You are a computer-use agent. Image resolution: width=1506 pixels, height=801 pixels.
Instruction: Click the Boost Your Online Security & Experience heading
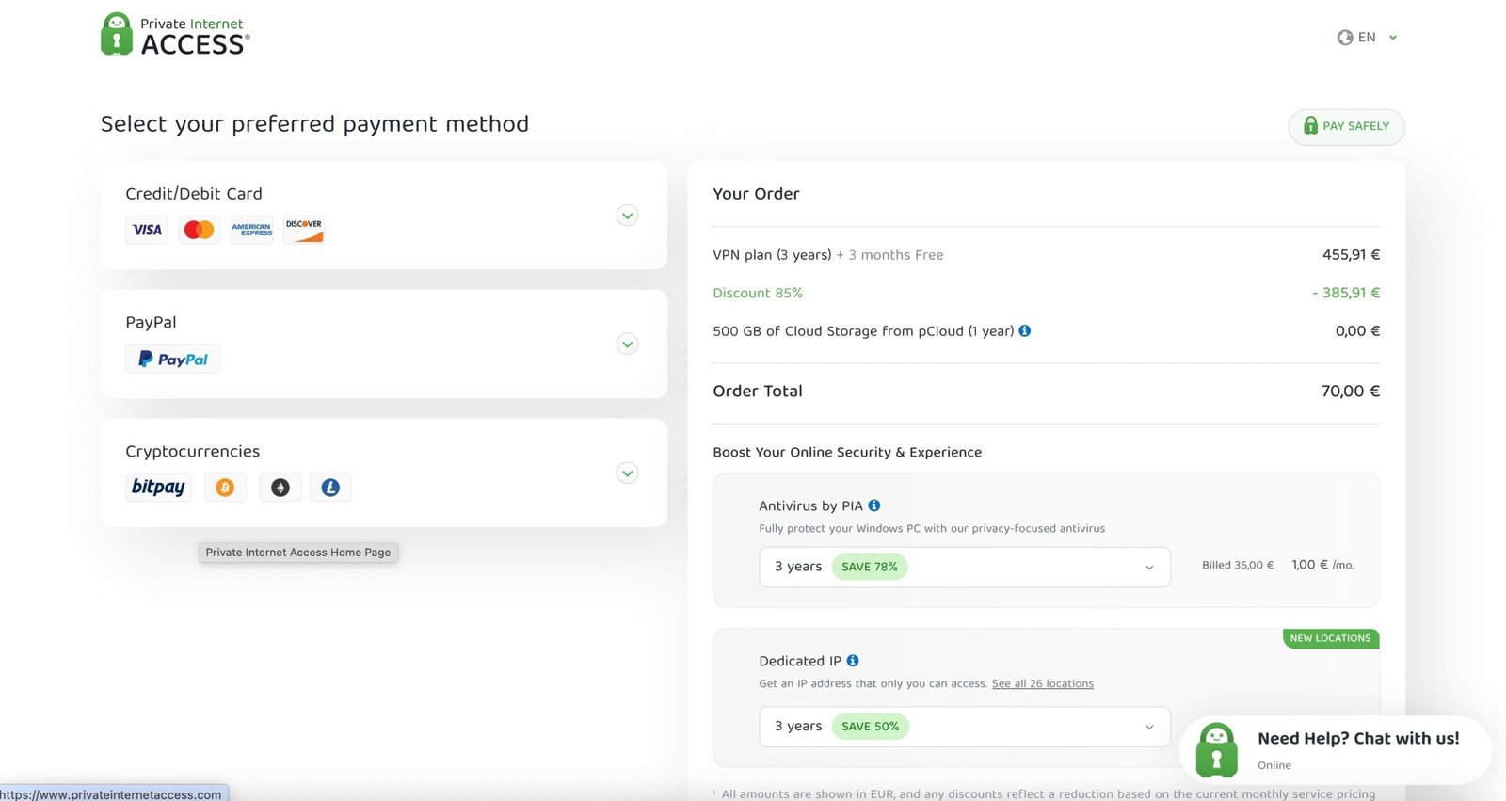point(847,453)
